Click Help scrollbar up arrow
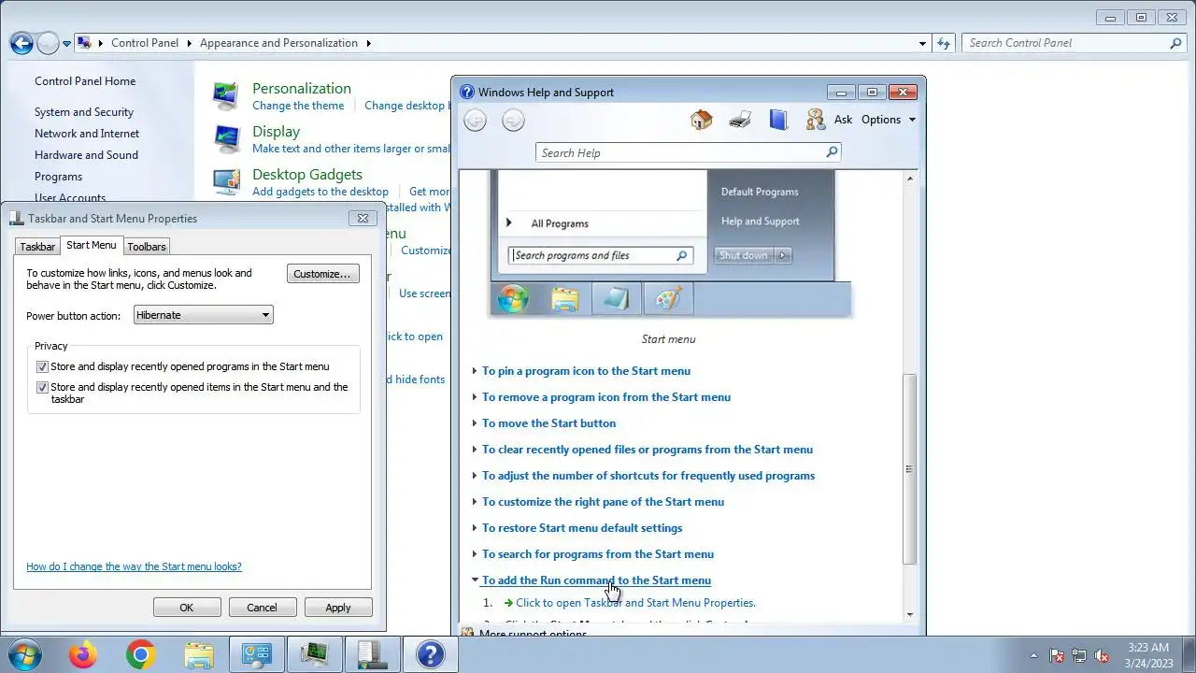Screen dimensions: 1196x673 coord(910,178)
